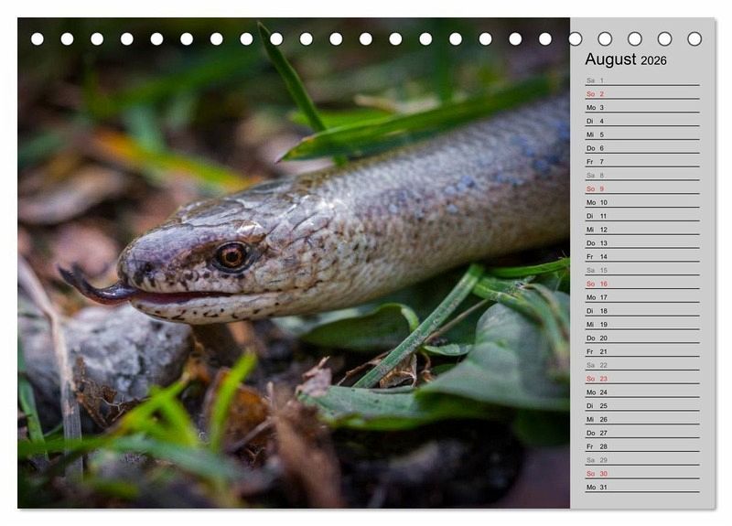Select the red So 30 date row
Image resolution: width=732 pixels, height=526 pixels.
[x=641, y=473]
